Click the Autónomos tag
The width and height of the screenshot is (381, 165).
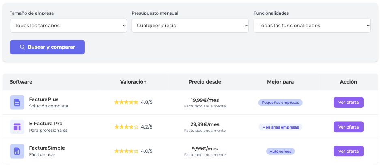280,151
